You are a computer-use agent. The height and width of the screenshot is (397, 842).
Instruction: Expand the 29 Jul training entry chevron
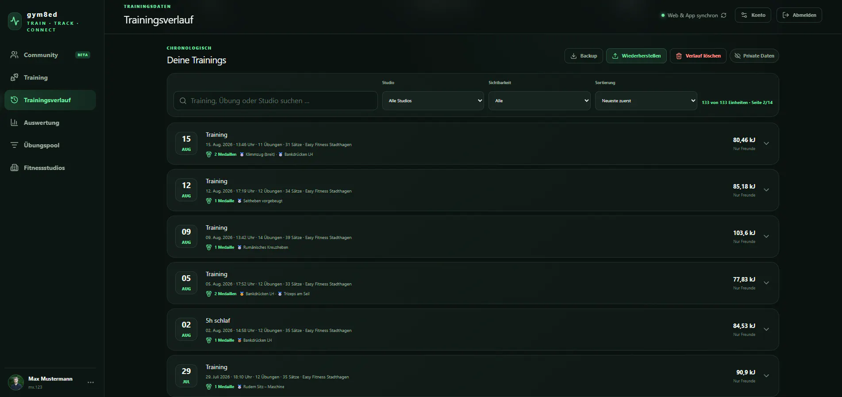coord(766,376)
